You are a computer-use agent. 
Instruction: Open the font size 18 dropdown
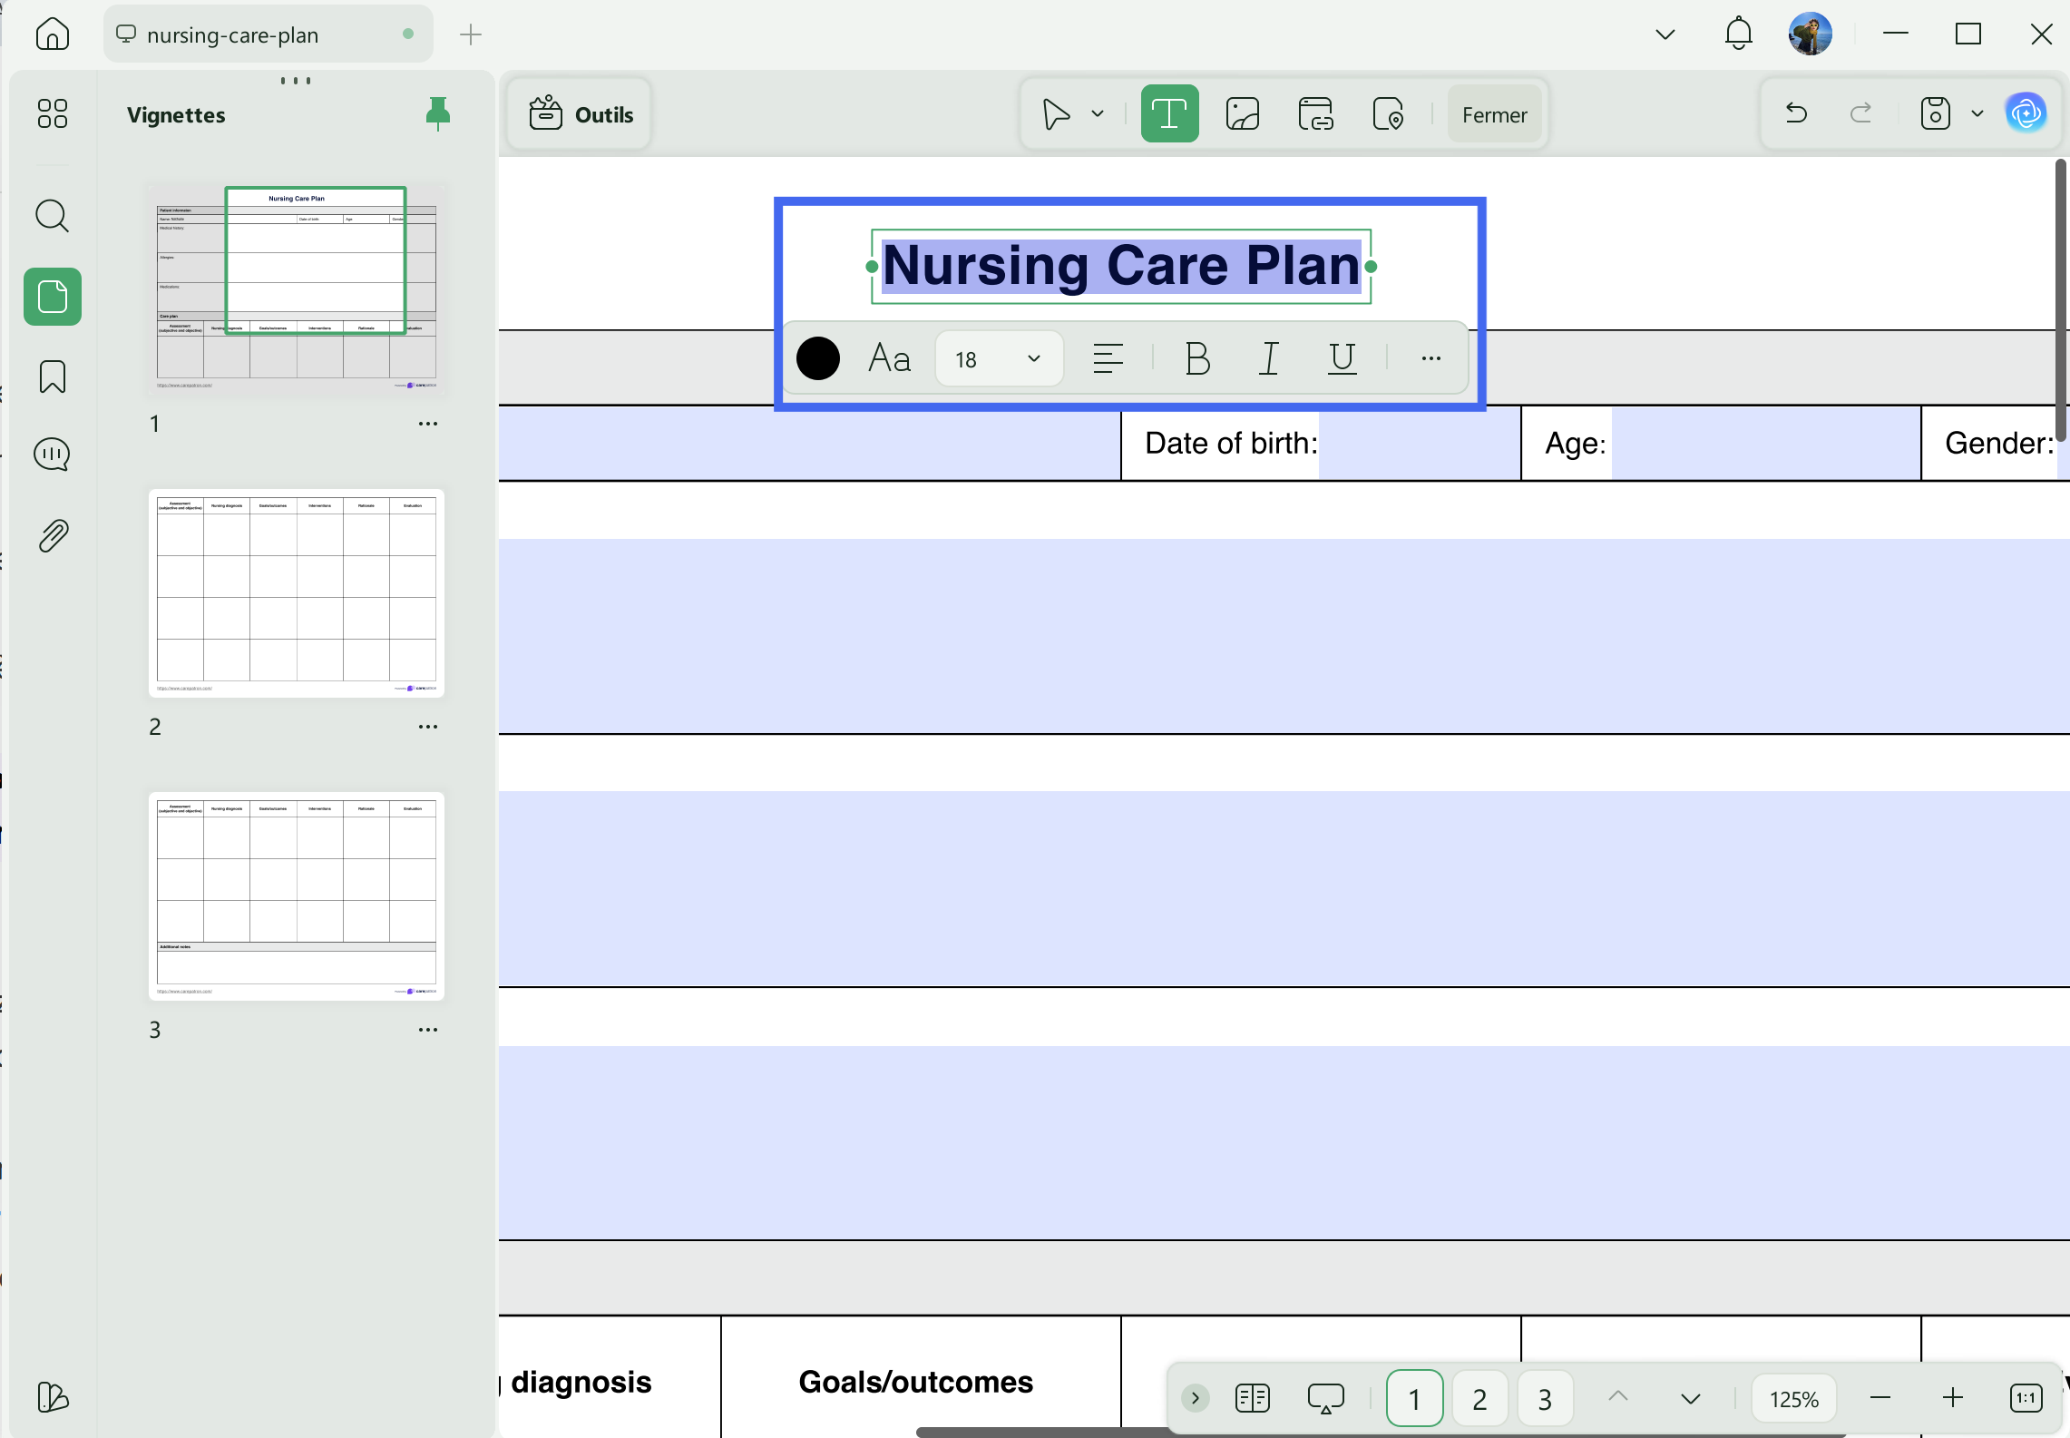click(x=999, y=359)
